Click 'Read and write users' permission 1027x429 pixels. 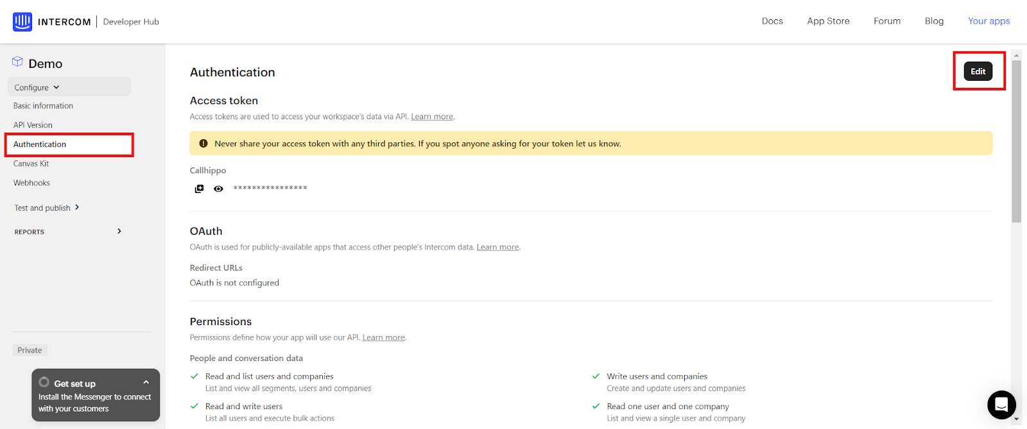pos(244,407)
